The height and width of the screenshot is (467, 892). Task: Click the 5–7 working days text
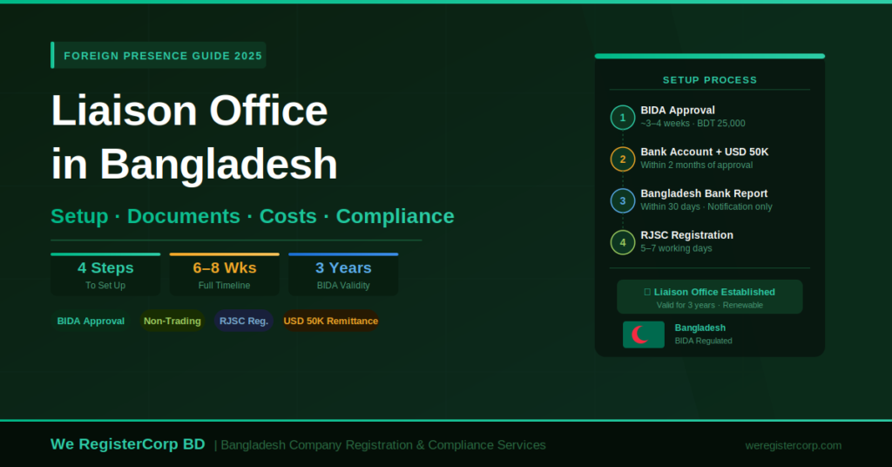(676, 248)
